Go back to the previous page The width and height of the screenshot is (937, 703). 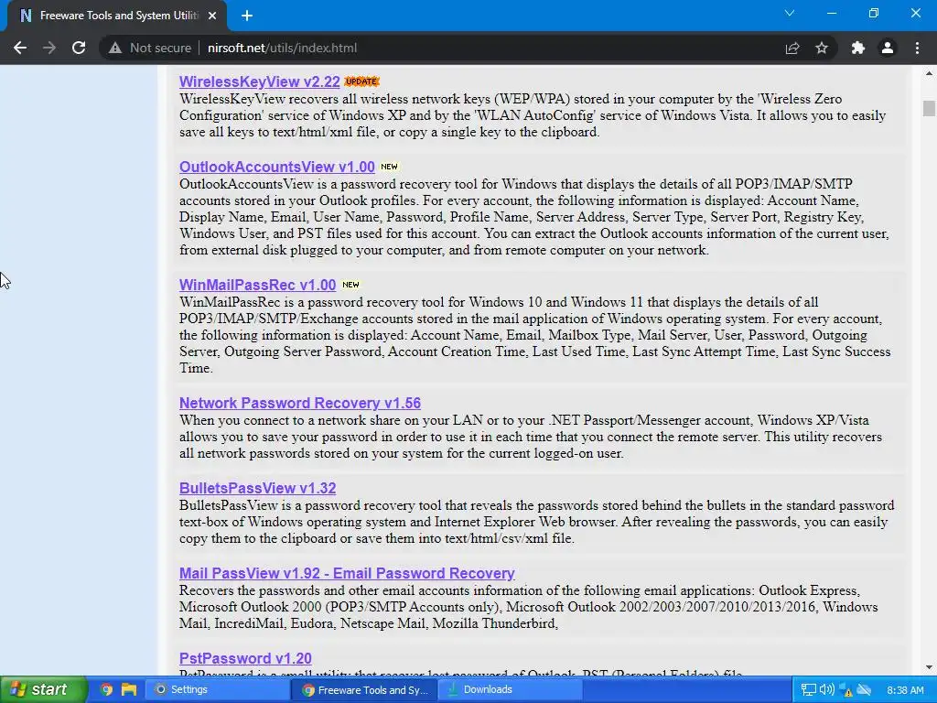(x=20, y=48)
